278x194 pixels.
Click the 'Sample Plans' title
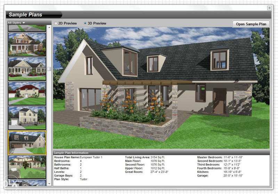pos(25,15)
